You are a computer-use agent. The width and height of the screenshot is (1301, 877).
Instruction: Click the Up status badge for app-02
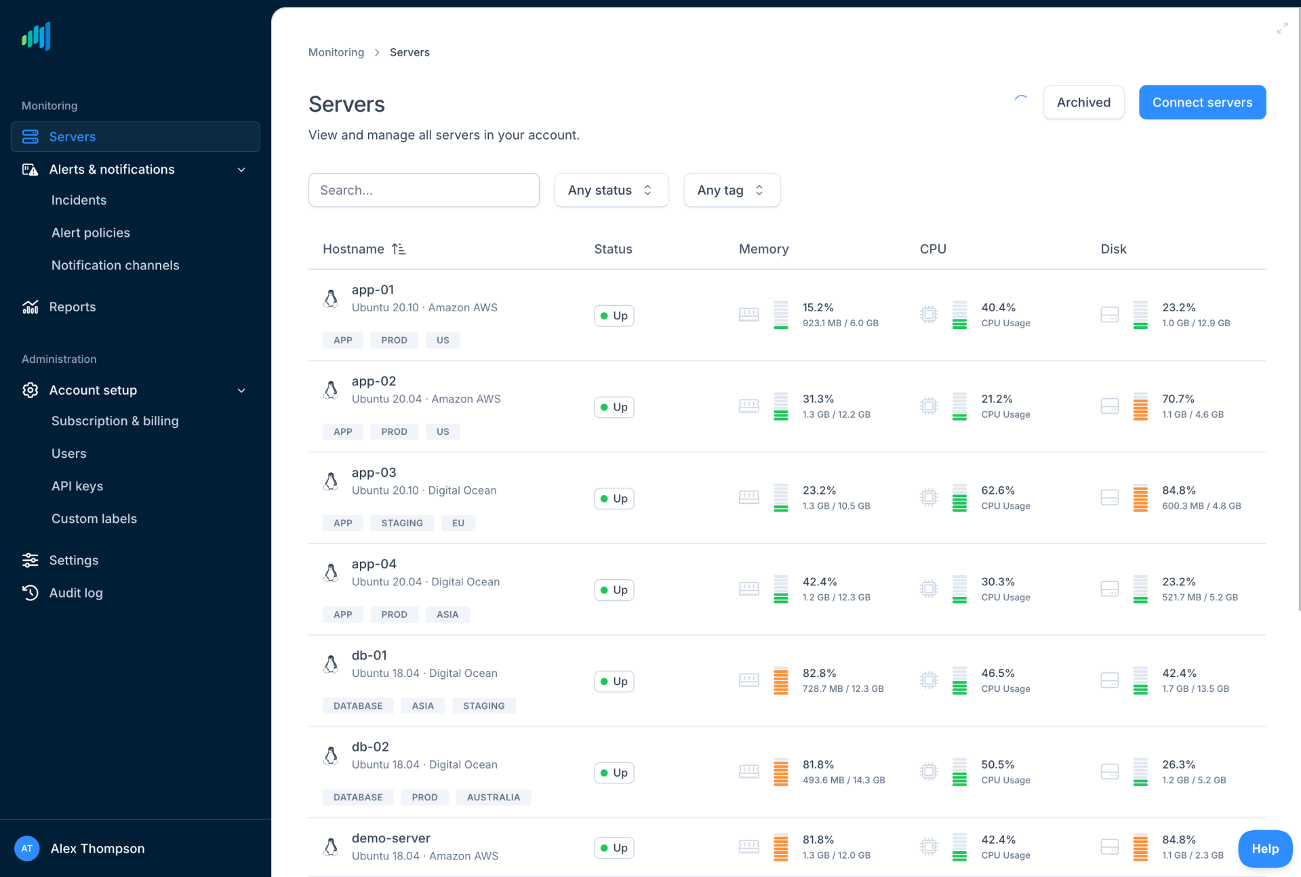coord(614,407)
